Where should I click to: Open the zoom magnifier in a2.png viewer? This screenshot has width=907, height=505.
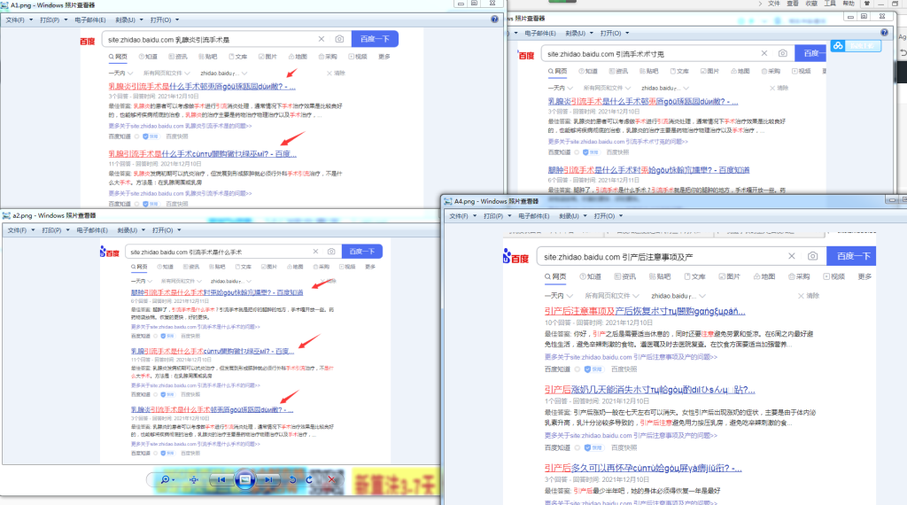click(x=166, y=479)
